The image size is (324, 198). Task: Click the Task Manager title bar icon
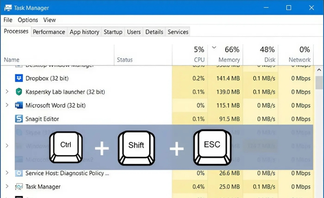pyautogui.click(x=8, y=8)
